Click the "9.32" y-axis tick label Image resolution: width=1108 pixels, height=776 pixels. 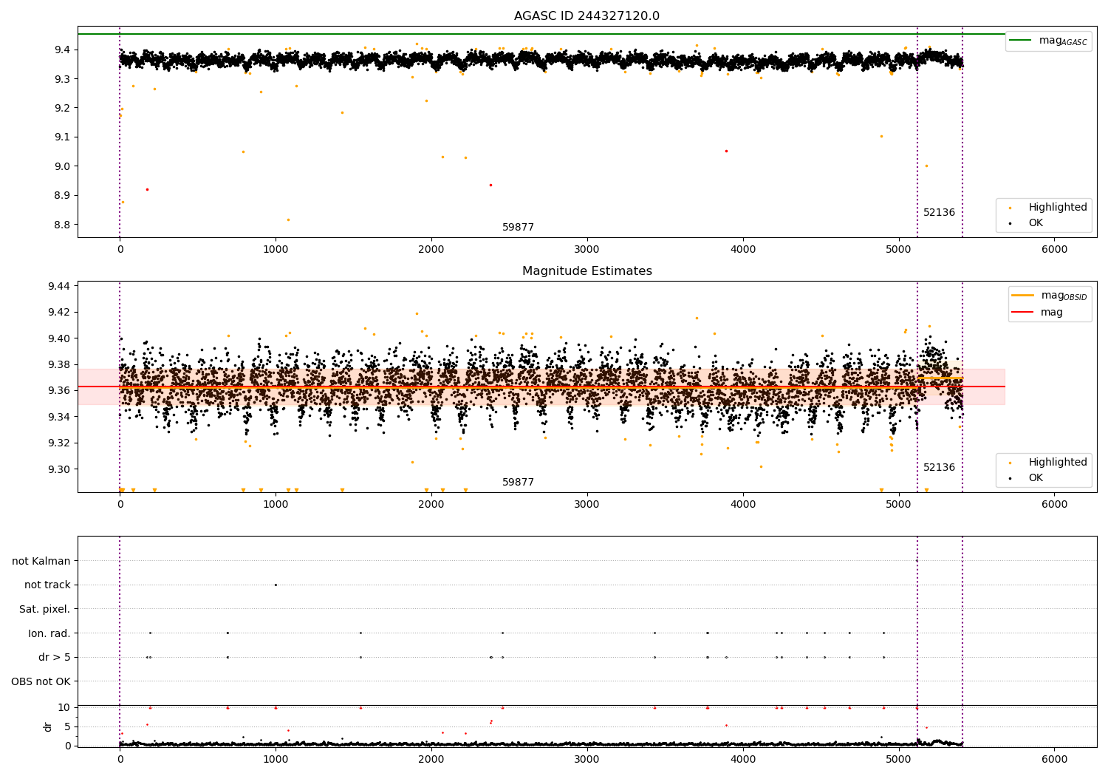[59, 443]
